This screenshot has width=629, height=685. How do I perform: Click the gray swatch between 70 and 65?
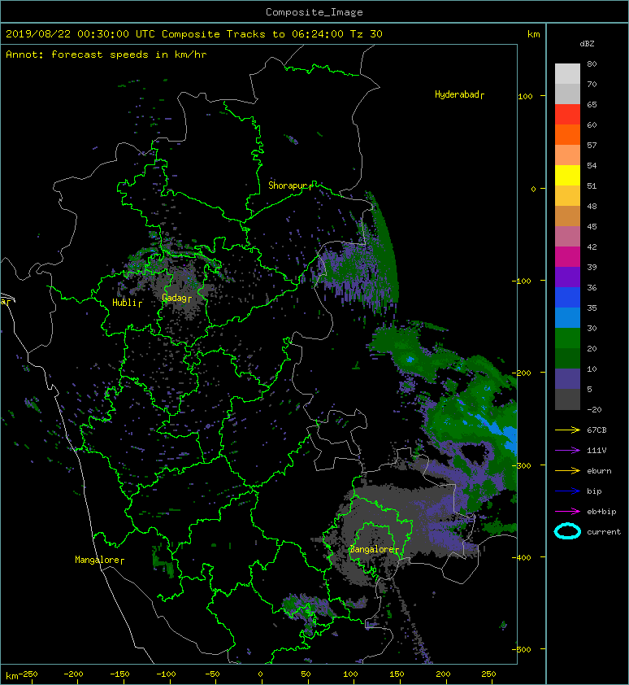(567, 94)
